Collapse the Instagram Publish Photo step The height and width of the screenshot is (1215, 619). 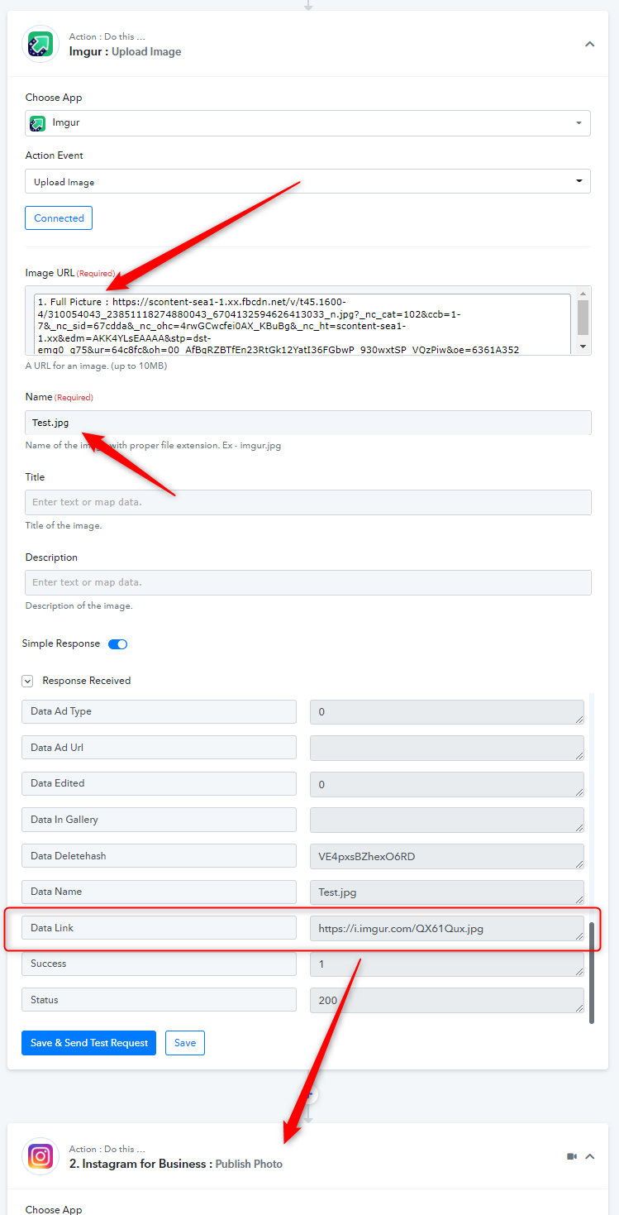590,1156
